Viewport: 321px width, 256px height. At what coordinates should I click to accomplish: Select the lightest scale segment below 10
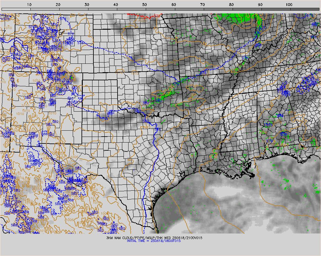(16, 9)
